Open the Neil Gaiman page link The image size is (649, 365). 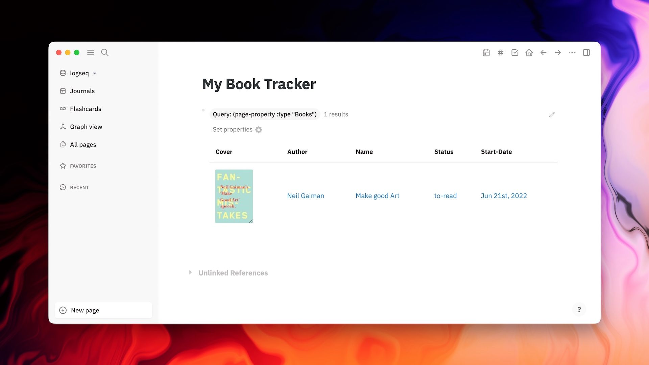(x=305, y=196)
